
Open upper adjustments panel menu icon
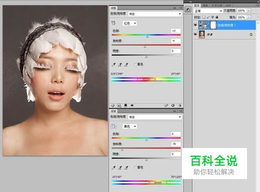tap(181, 8)
